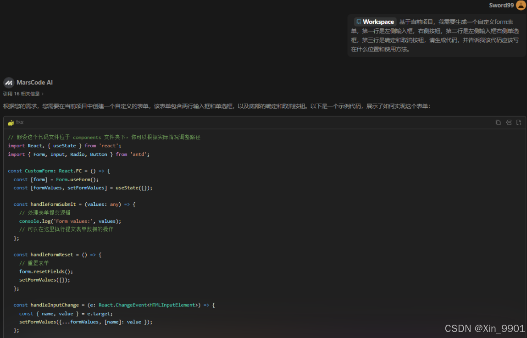The image size is (527, 338).
Task: Click the Workspace tag icon
Action: pyautogui.click(x=359, y=22)
